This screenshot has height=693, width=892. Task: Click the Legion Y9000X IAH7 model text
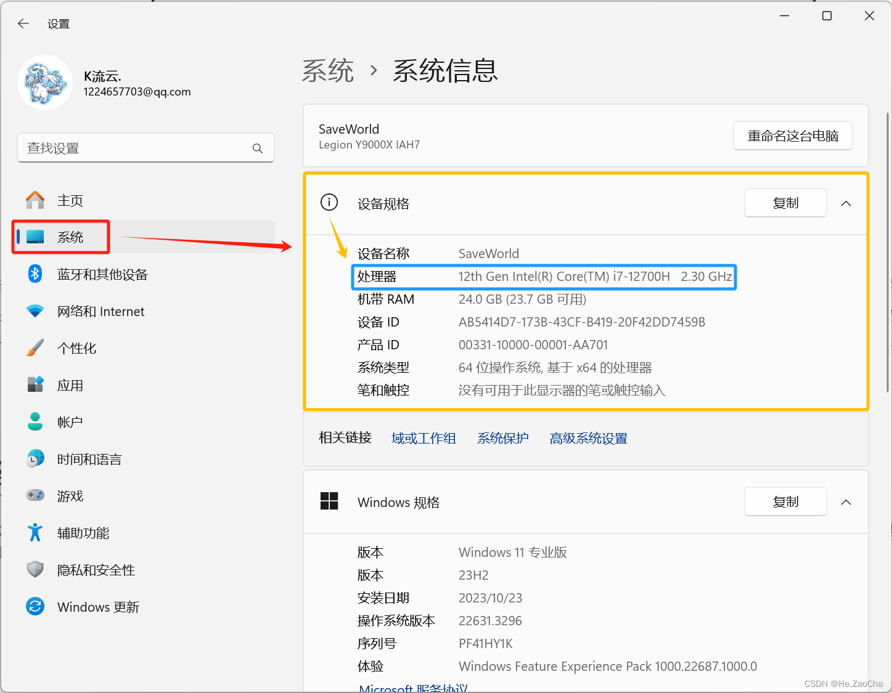[x=369, y=145]
